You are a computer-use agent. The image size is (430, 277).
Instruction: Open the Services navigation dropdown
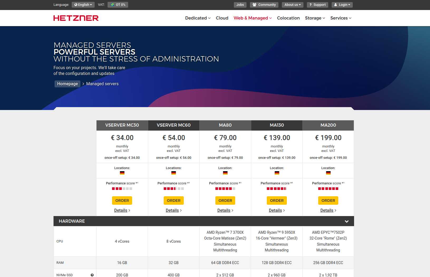coord(340,18)
